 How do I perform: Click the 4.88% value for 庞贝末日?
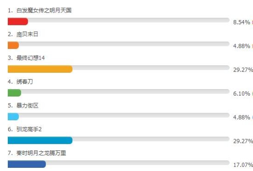tap(241, 46)
